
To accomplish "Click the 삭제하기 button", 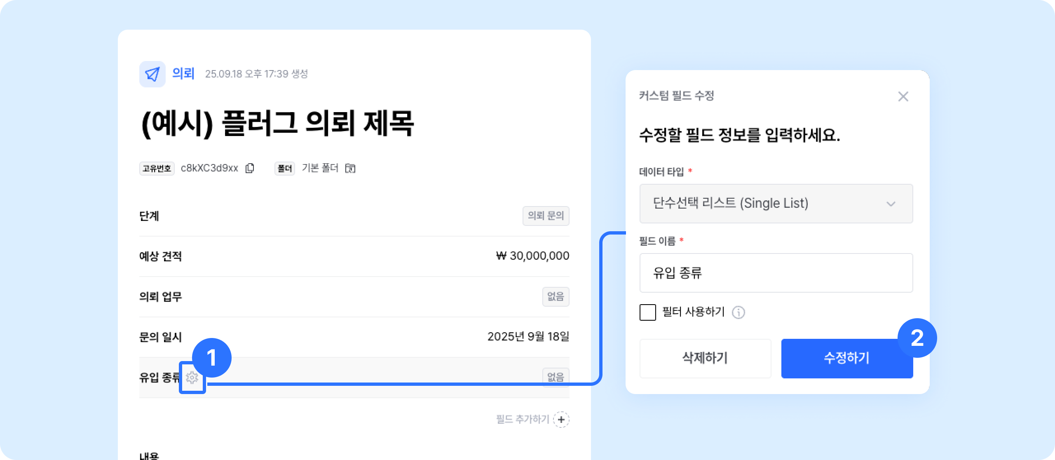I will click(705, 358).
